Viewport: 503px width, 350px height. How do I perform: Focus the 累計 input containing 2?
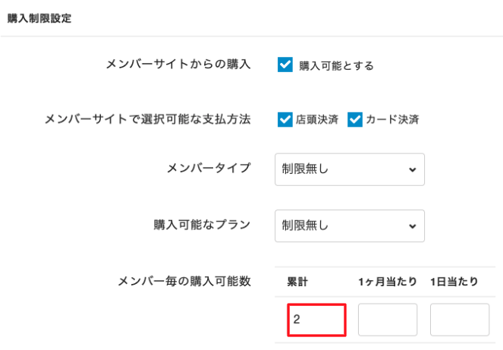tap(316, 320)
